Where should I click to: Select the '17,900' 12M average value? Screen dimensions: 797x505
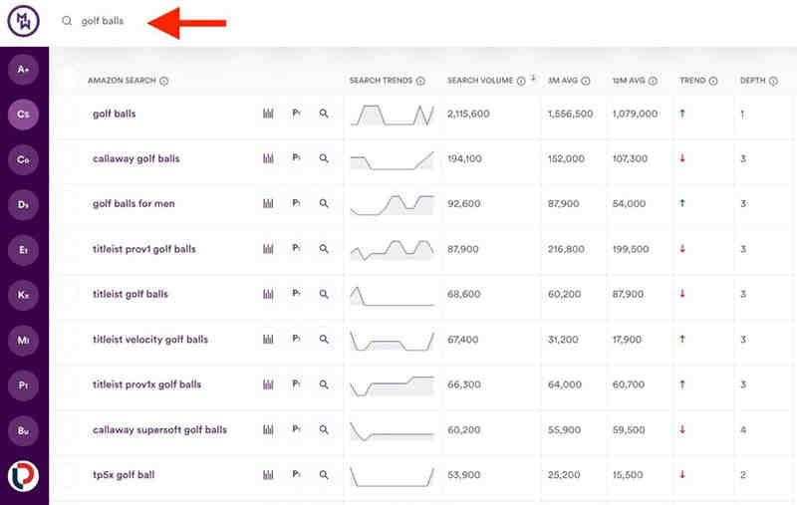click(627, 340)
